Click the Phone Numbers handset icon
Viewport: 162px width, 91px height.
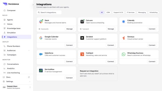tap(5, 46)
